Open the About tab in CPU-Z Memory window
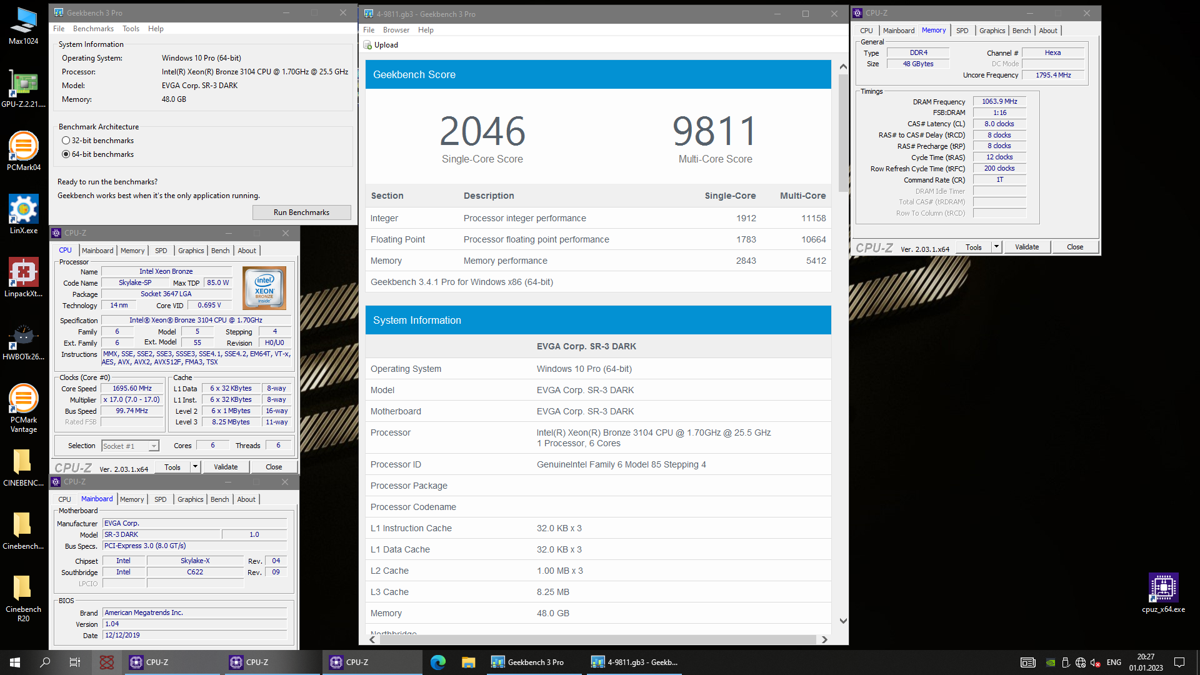This screenshot has width=1200, height=675. tap(1048, 31)
